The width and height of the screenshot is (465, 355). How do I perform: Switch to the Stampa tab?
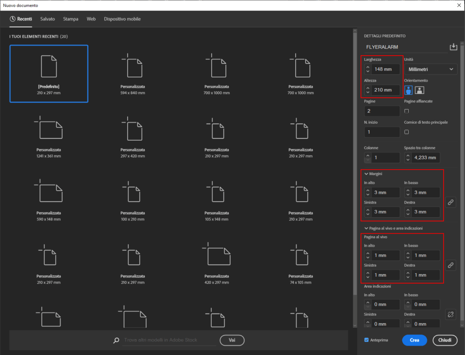(x=70, y=19)
